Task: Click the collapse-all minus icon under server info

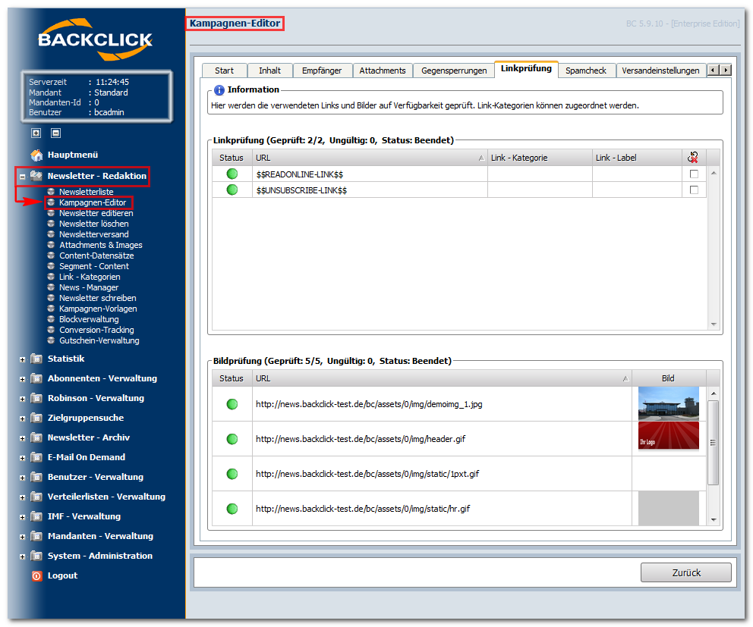Action: coord(55,133)
